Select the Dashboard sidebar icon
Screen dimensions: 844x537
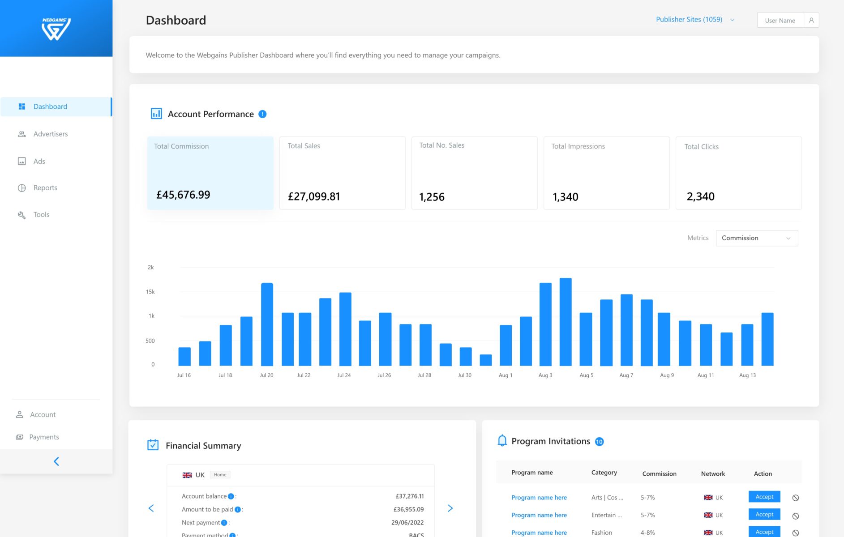[x=21, y=107]
